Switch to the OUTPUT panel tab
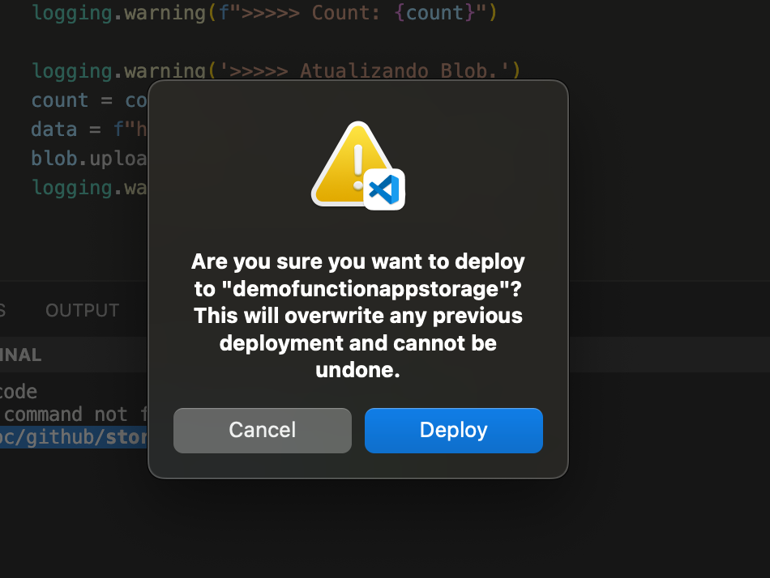 (83, 311)
